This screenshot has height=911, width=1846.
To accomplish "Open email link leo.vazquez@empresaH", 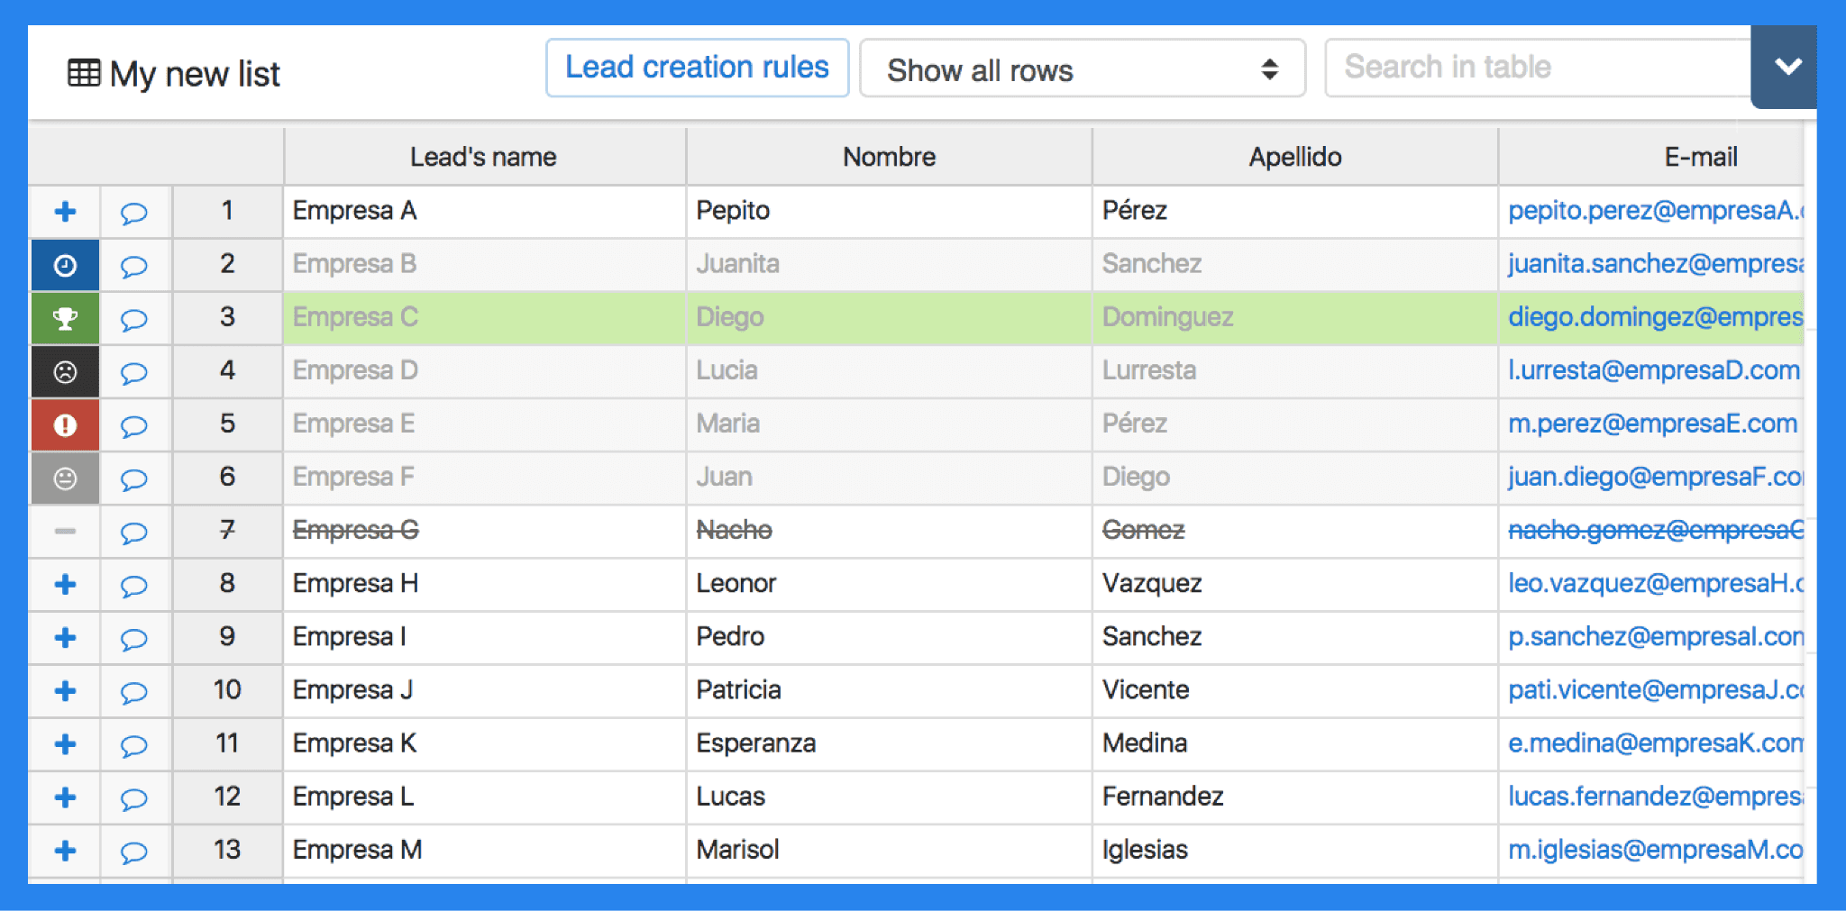I will click(1656, 584).
